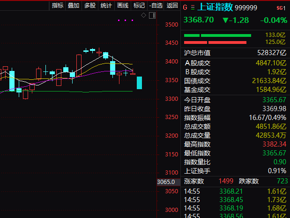290x218 pixels.
Task: Open the 叠加 overlay menu
Action: pyautogui.click(x=74, y=6)
